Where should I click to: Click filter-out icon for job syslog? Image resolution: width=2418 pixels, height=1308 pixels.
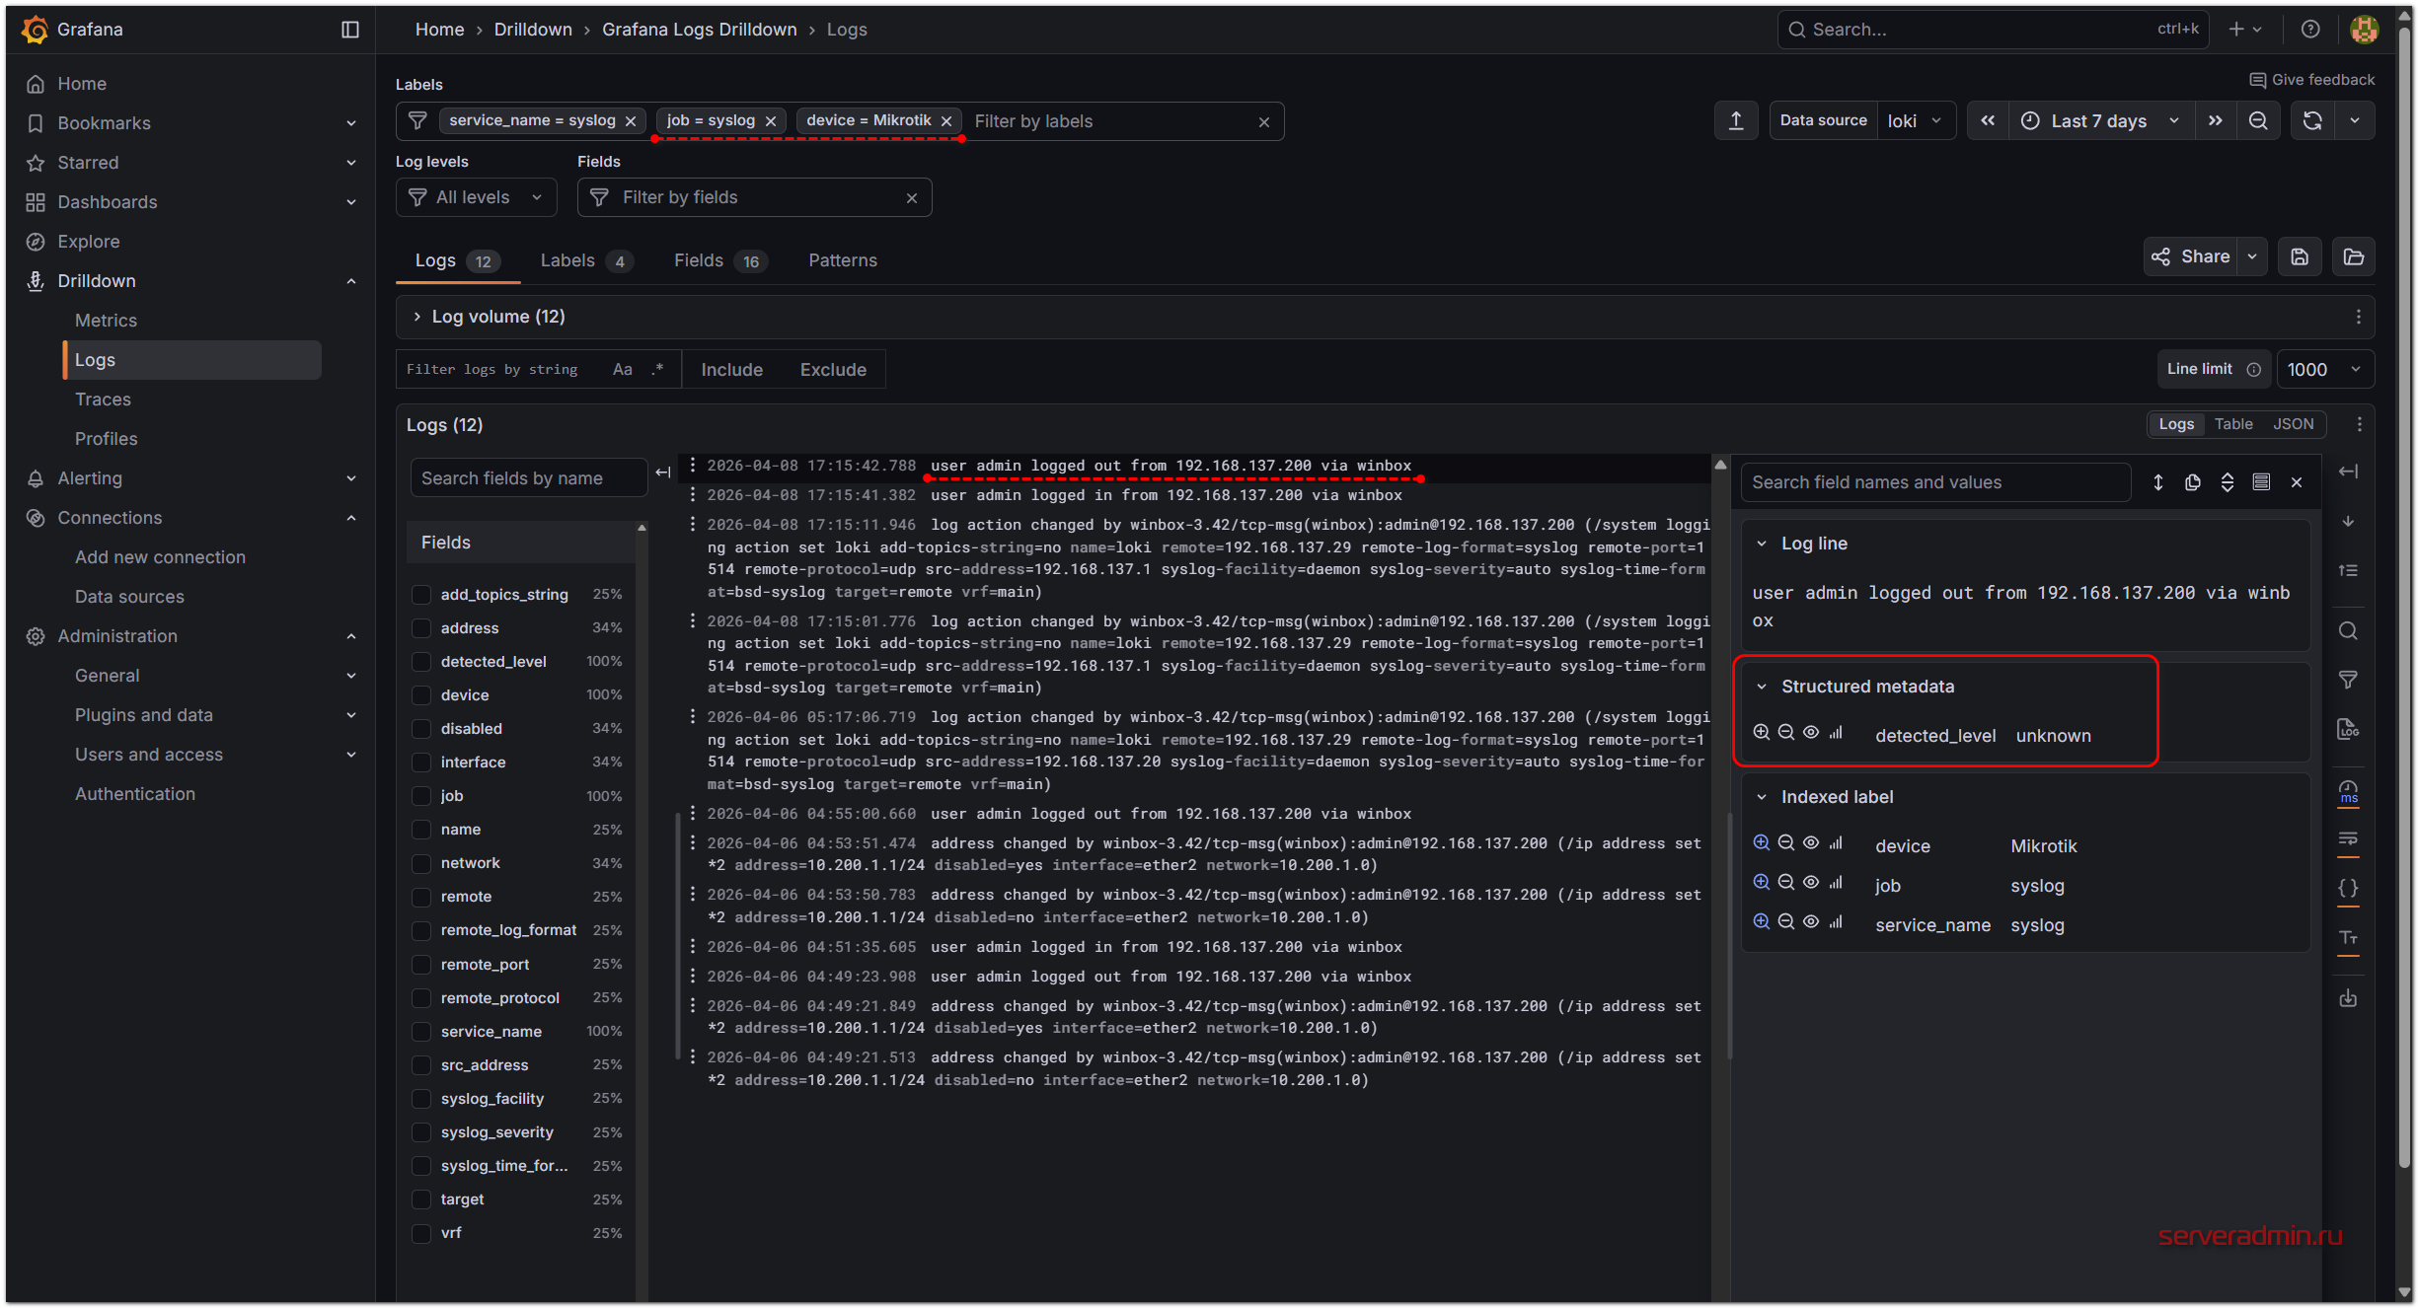point(1785,883)
